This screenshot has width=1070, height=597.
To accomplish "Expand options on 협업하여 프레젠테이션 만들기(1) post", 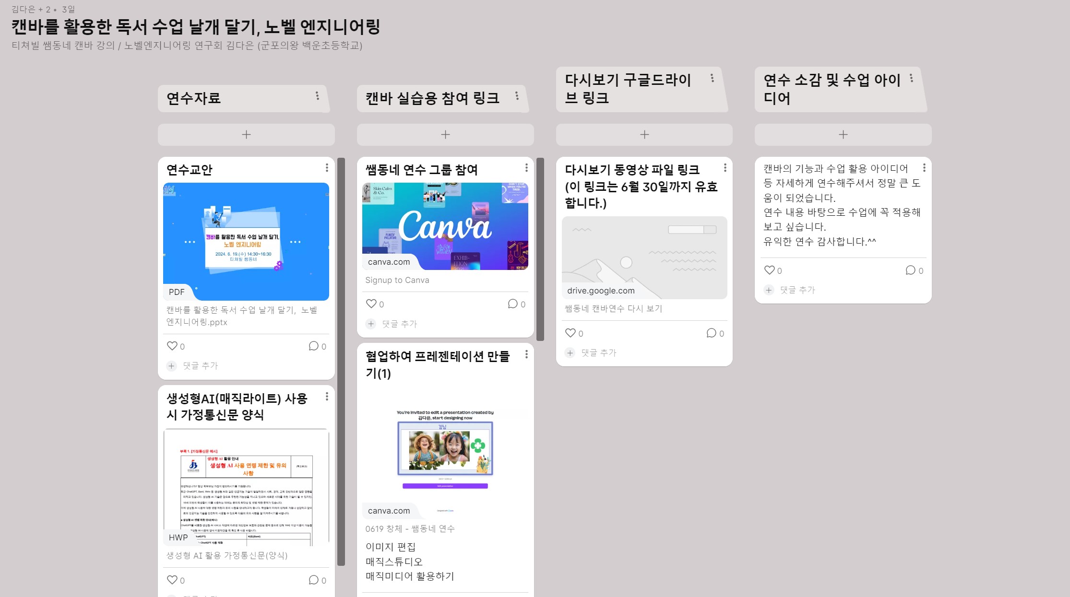I will (526, 354).
